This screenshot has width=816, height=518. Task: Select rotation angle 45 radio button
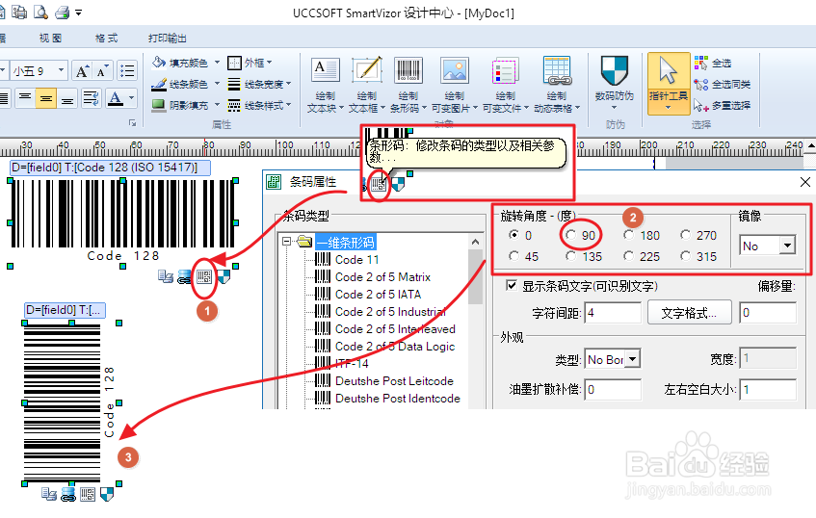click(514, 256)
